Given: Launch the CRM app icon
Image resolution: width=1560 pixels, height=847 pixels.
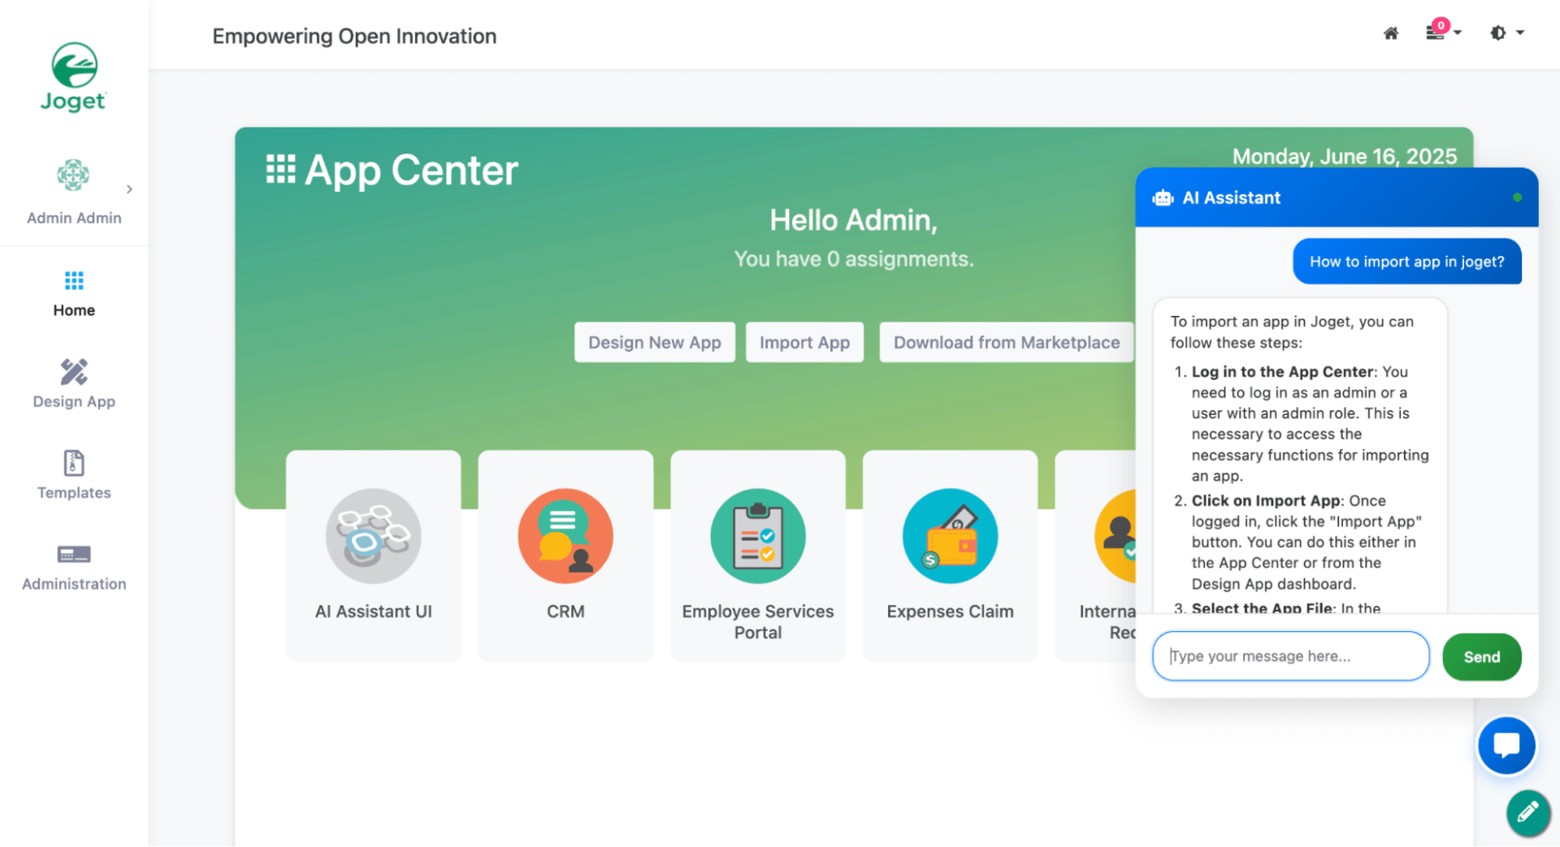Looking at the screenshot, I should [x=565, y=537].
